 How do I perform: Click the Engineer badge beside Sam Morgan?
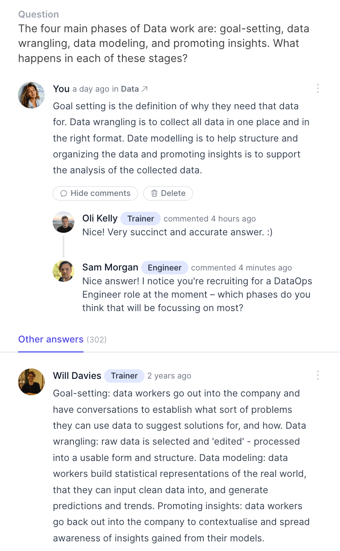[165, 268]
